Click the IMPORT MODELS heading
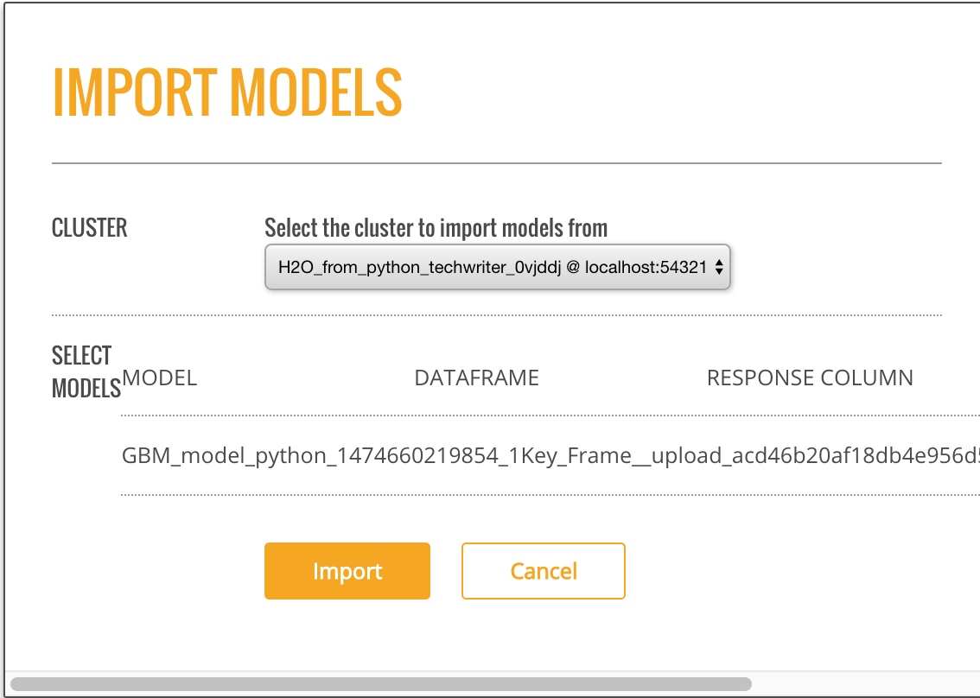 click(x=227, y=92)
